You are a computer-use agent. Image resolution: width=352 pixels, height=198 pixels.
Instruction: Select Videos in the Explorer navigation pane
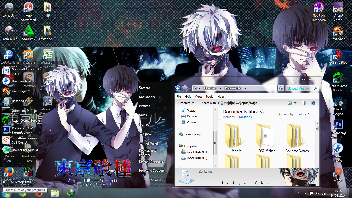click(189, 122)
